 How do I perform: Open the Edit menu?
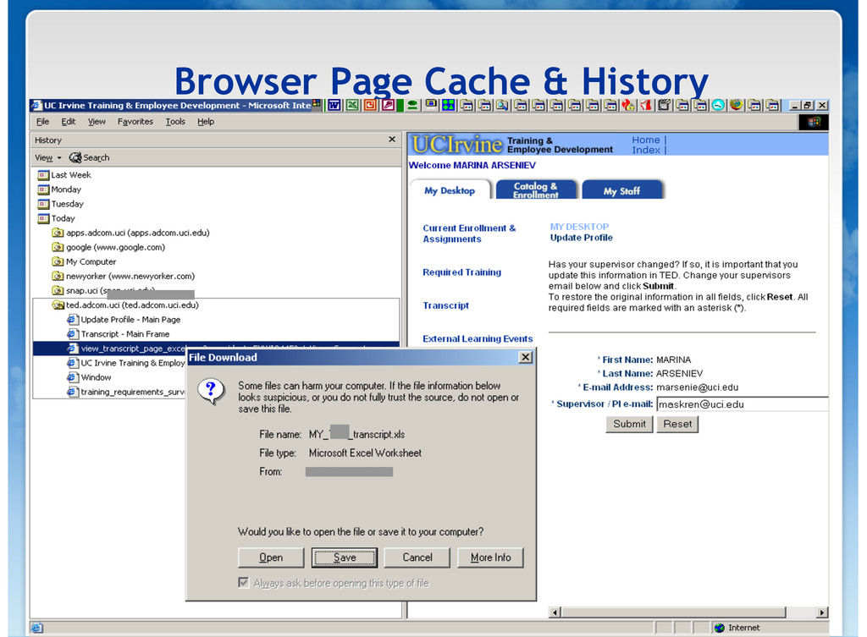pos(68,122)
